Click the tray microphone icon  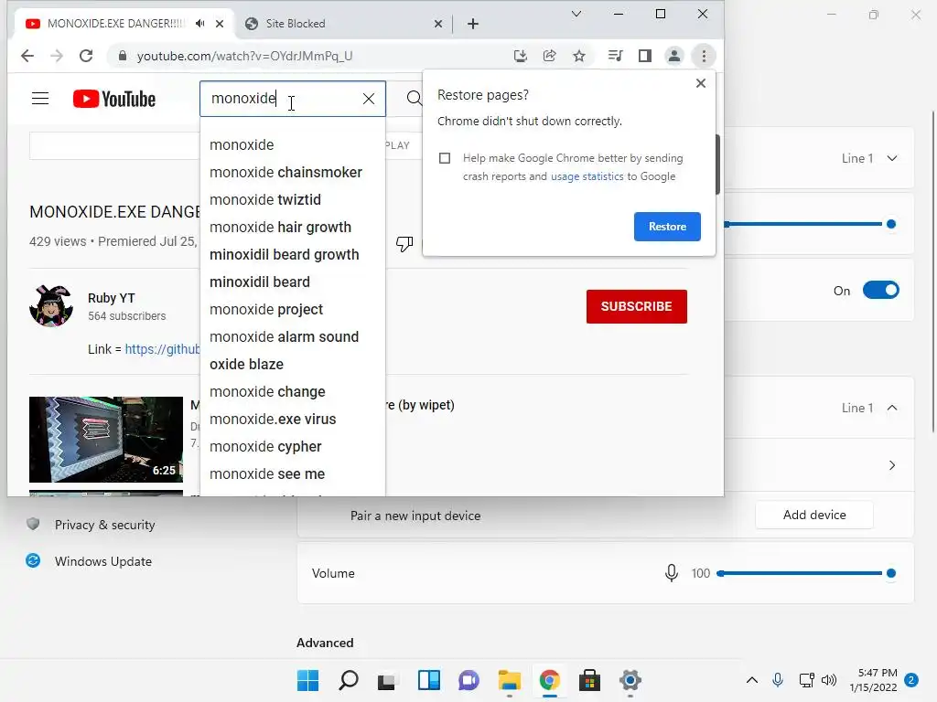778,680
